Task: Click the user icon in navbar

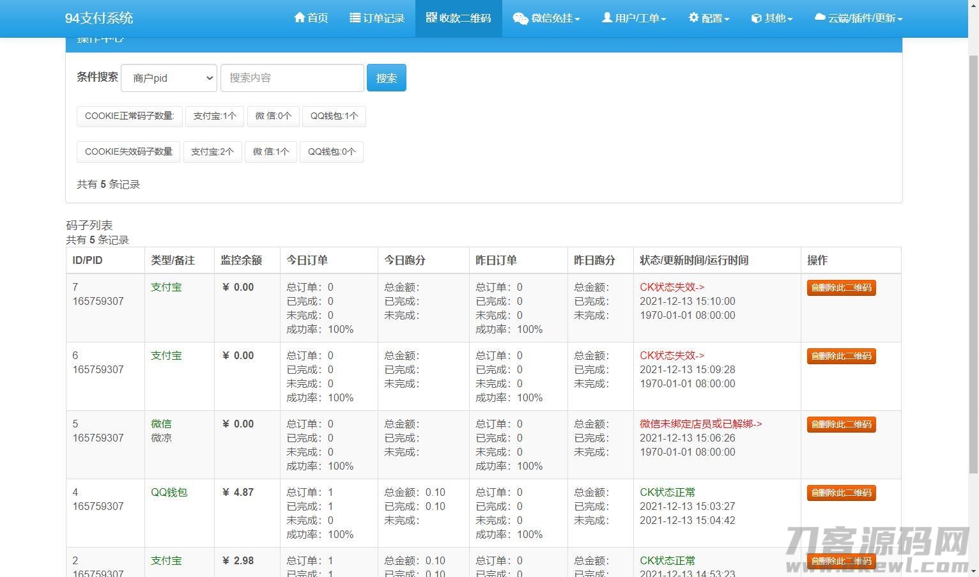Action: 606,18
